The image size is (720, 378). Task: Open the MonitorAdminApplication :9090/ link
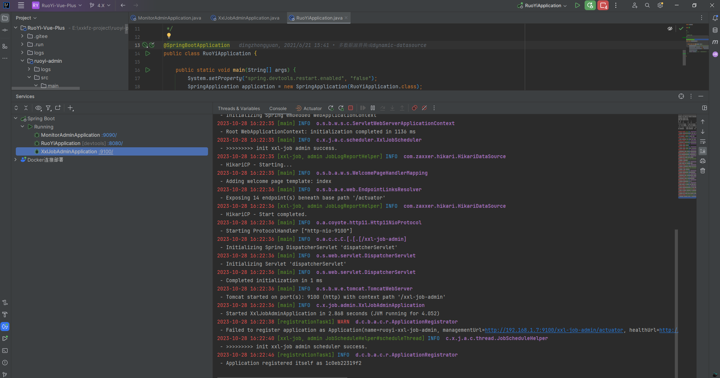[x=109, y=135]
